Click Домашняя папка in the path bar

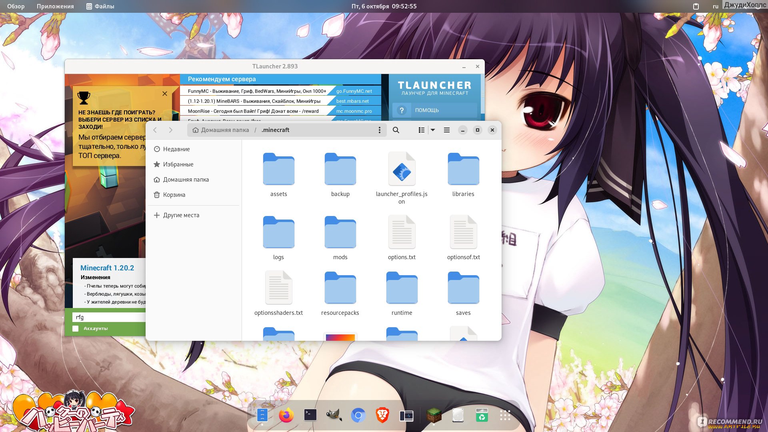tap(220, 130)
